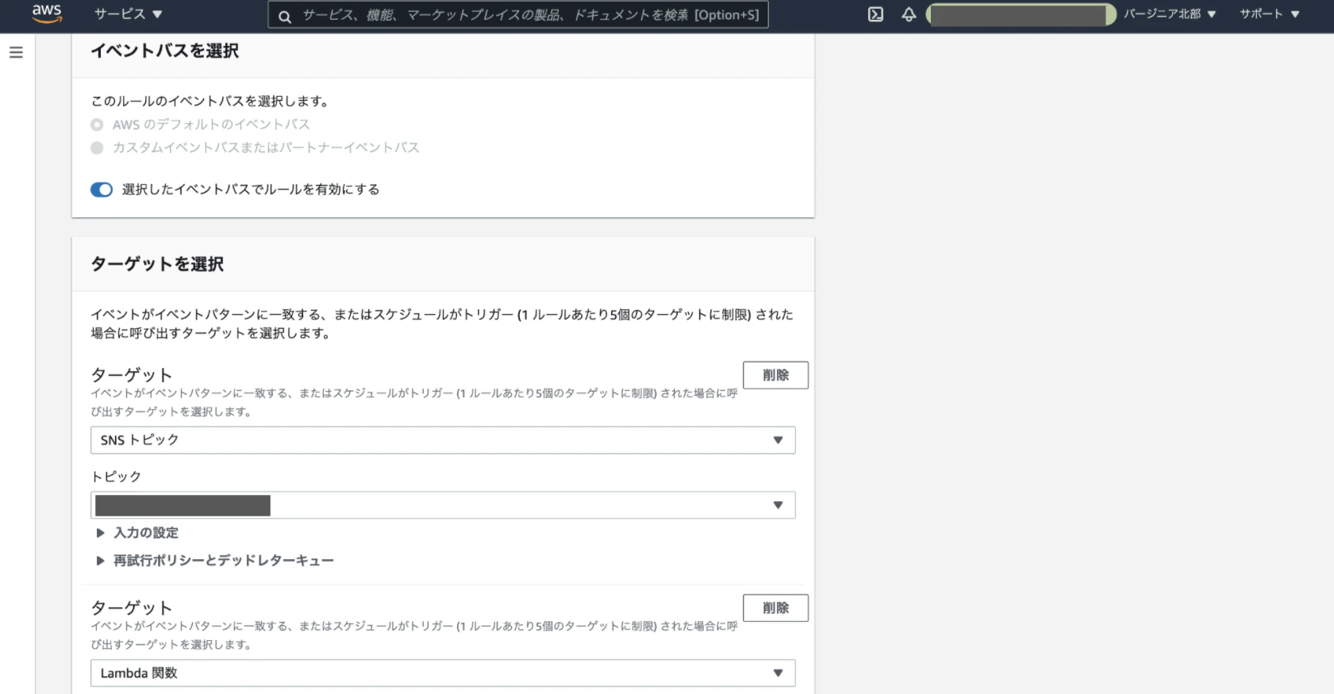Expand 再試行ポリシーとデッドレターキュー section
The width and height of the screenshot is (1334, 694).
215,561
